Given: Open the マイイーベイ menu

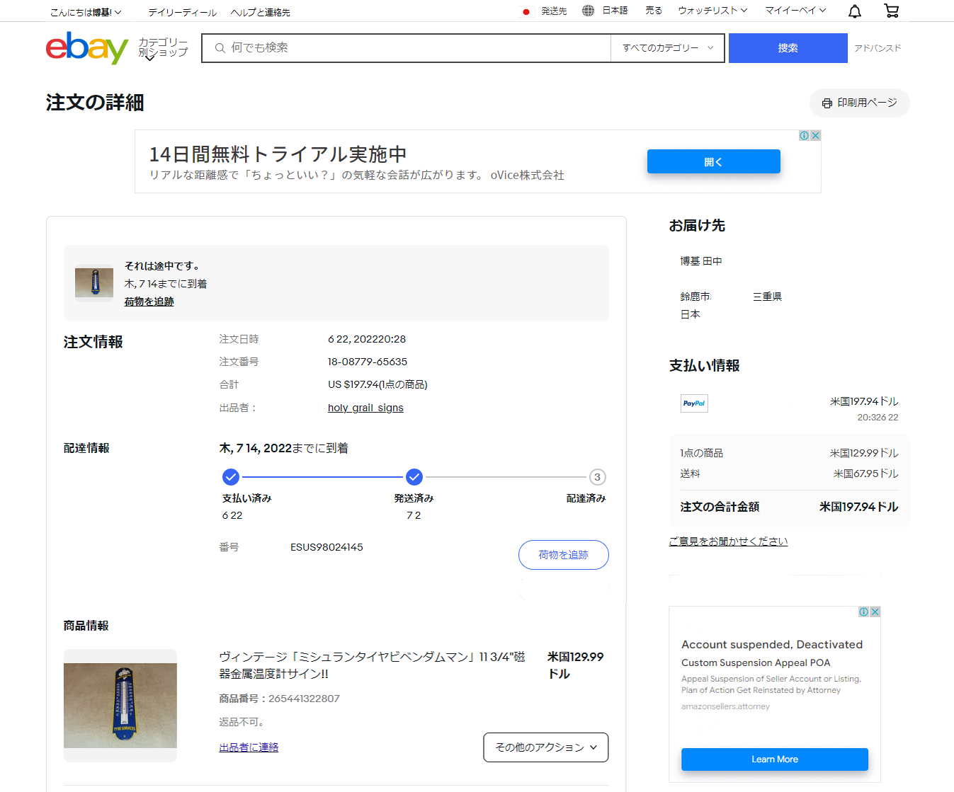Looking at the screenshot, I should [795, 11].
